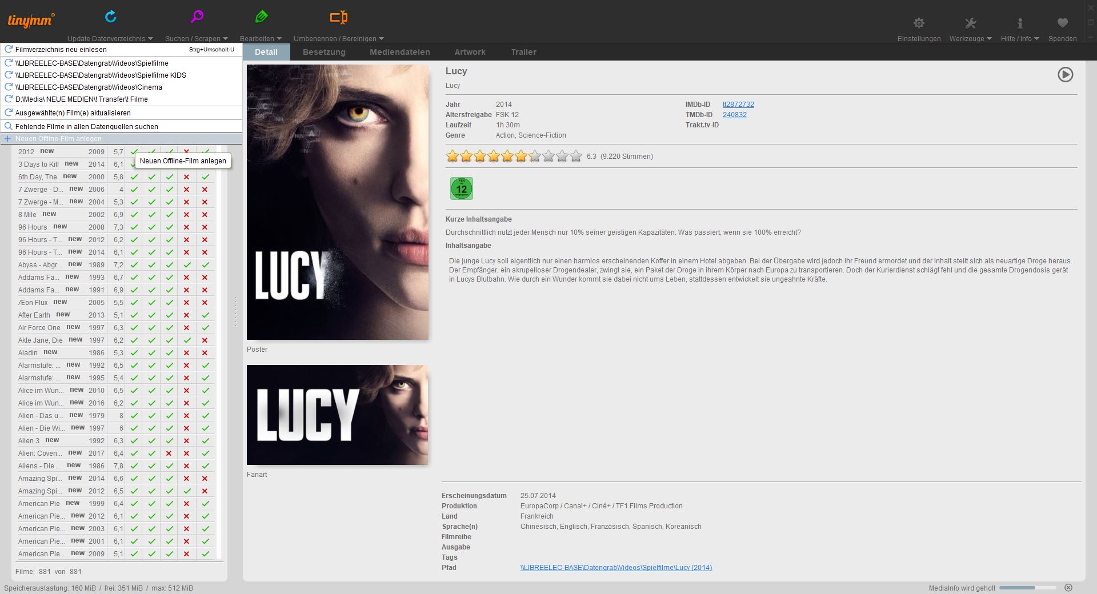This screenshot has height=594, width=1097.
Task: Choose Filmverzeichnis neu einlesen menu entry
Action: click(121, 50)
